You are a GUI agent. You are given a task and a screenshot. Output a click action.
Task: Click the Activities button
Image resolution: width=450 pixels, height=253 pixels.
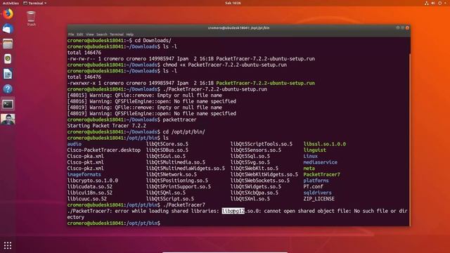point(11,3)
